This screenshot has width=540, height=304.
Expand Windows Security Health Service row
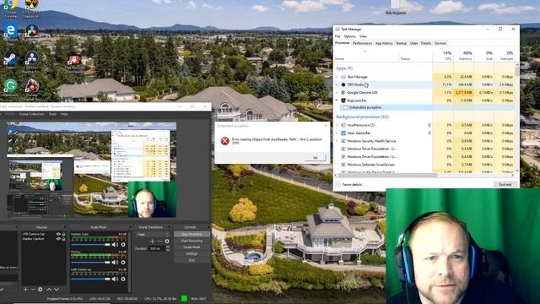[337, 141]
